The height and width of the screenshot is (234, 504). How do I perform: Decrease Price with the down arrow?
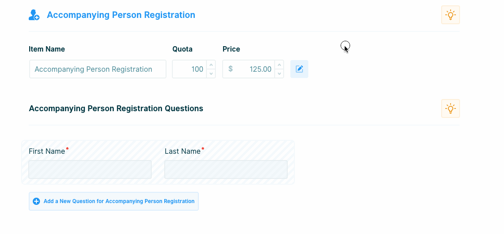pyautogui.click(x=279, y=74)
